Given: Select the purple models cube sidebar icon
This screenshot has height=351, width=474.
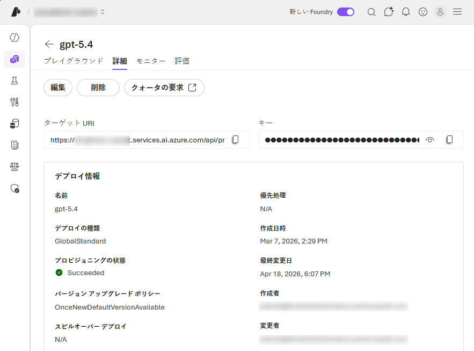Looking at the screenshot, I should [14, 59].
